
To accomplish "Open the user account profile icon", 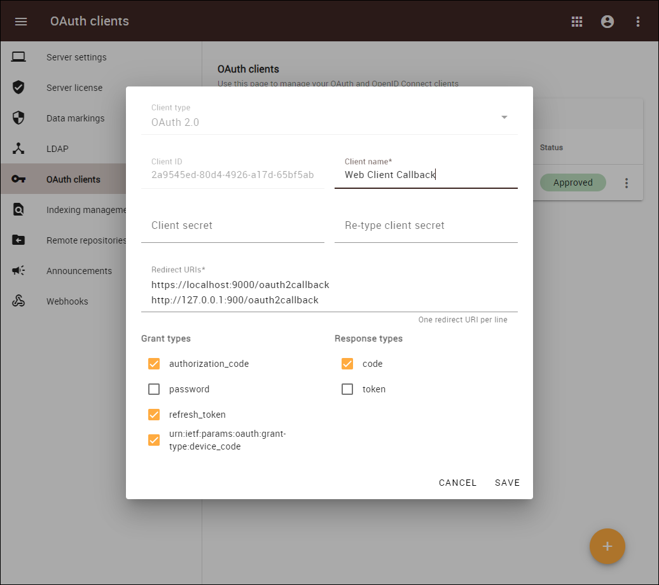I will [607, 22].
